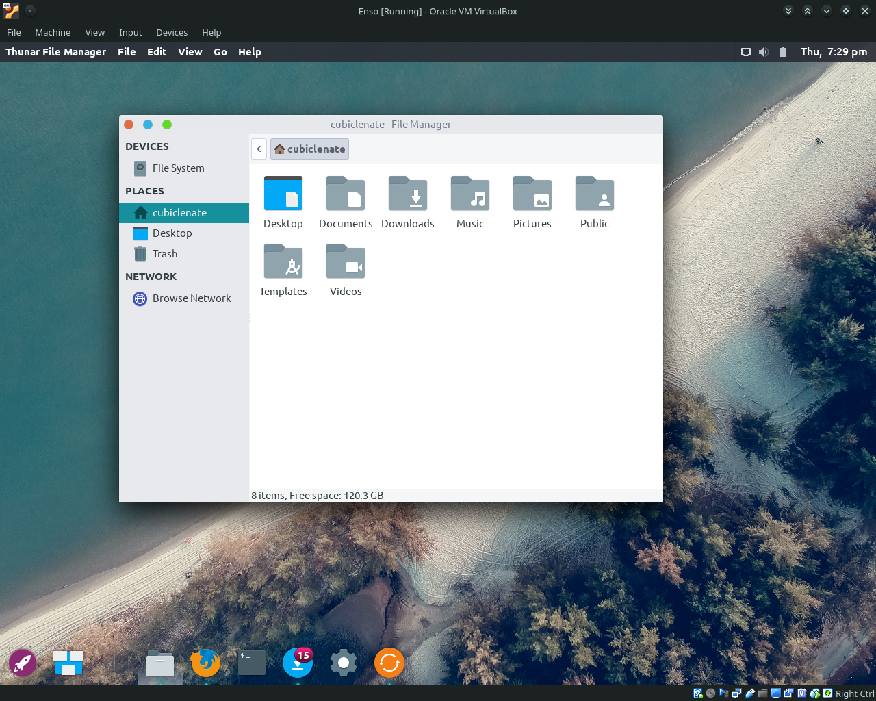Screen dimensions: 876x701
Task: Click the network icon in VirtualBox status bar
Action: 736,693
